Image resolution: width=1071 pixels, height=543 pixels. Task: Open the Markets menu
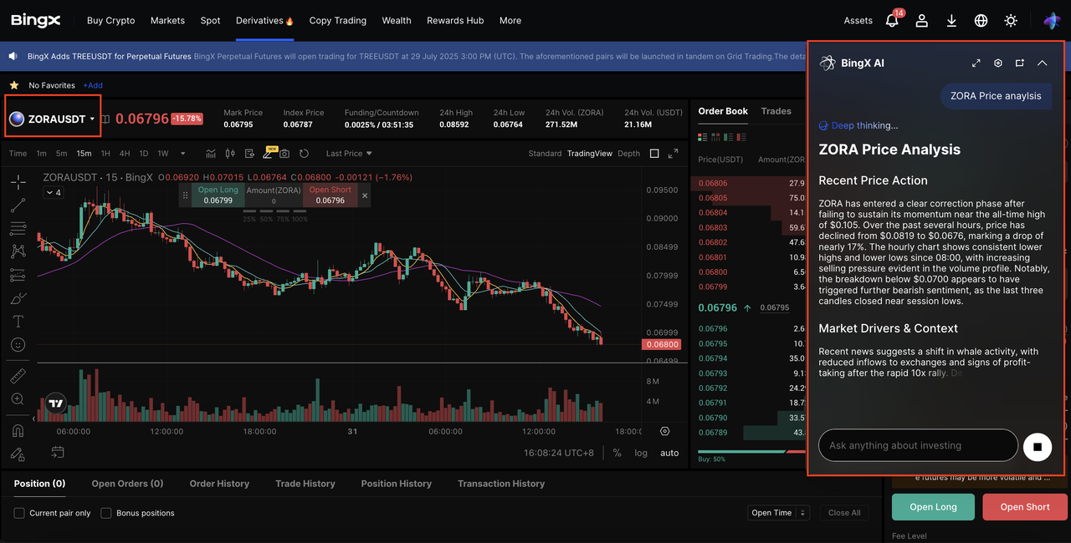point(167,20)
